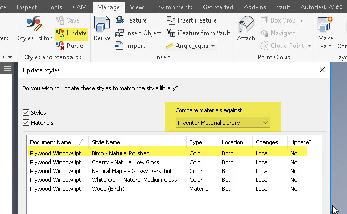Select the Manage ribbon tab
Image resolution: width=347 pixels, height=214 pixels.
pyautogui.click(x=108, y=7)
